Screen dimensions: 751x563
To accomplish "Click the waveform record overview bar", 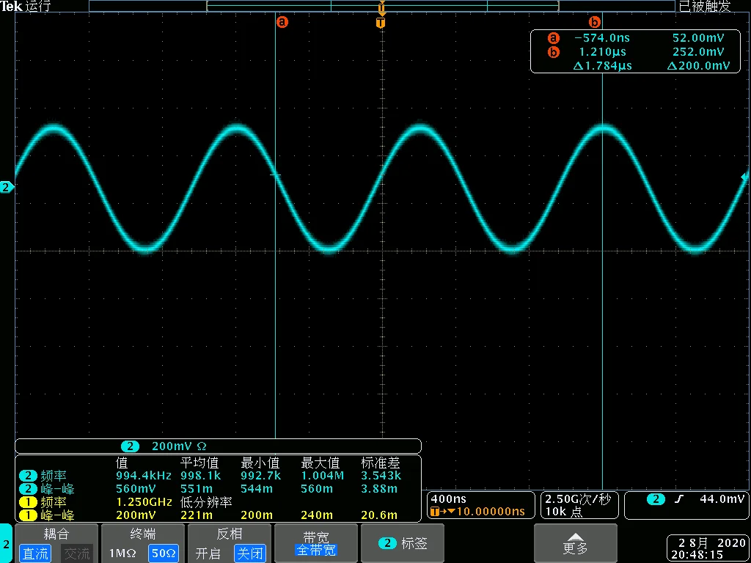I will click(382, 6).
